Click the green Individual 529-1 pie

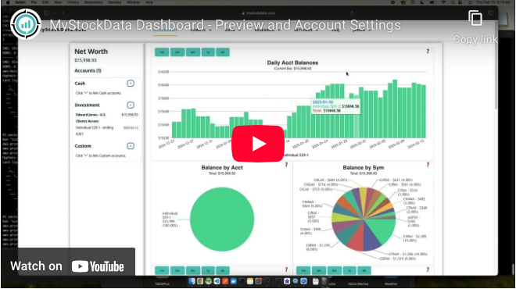coord(222,219)
